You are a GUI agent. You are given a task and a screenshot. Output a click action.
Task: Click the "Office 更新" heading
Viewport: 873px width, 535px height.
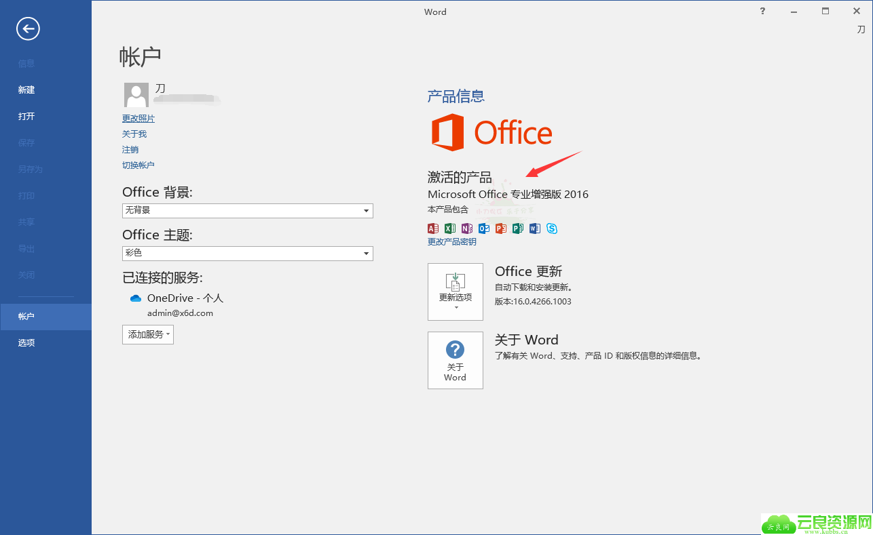pyautogui.click(x=529, y=271)
